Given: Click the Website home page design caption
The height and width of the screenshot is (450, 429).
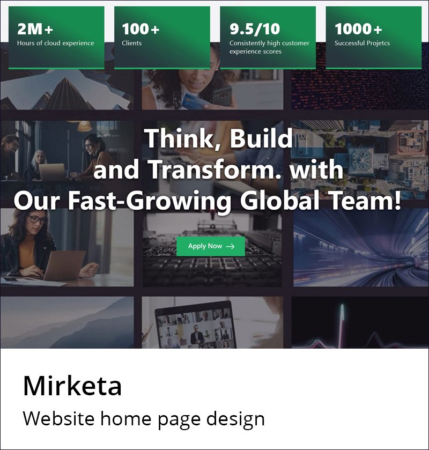Looking at the screenshot, I should (144, 419).
